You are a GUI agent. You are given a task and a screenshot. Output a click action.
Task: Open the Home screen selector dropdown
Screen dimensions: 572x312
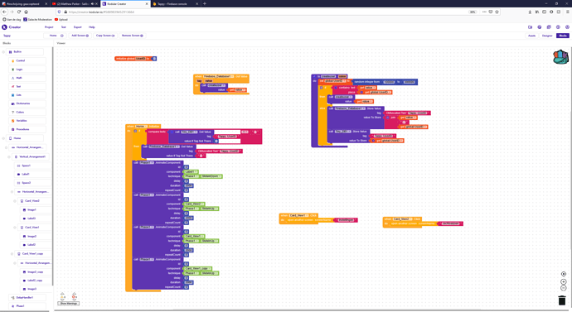point(55,36)
